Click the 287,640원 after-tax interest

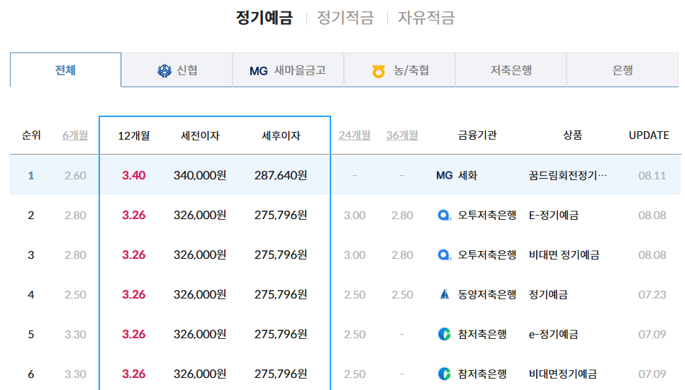click(x=281, y=176)
